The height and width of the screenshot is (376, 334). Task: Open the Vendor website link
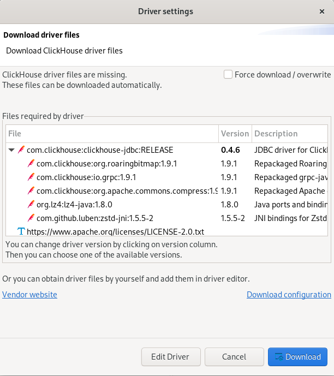click(x=29, y=295)
